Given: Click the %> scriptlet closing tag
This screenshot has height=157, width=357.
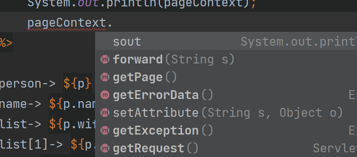Looking at the screenshot, I should 6,43.
